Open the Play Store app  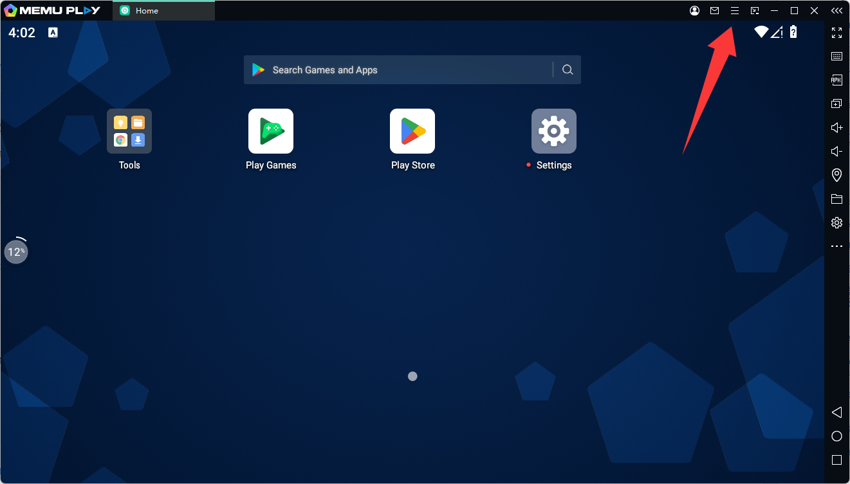point(412,131)
